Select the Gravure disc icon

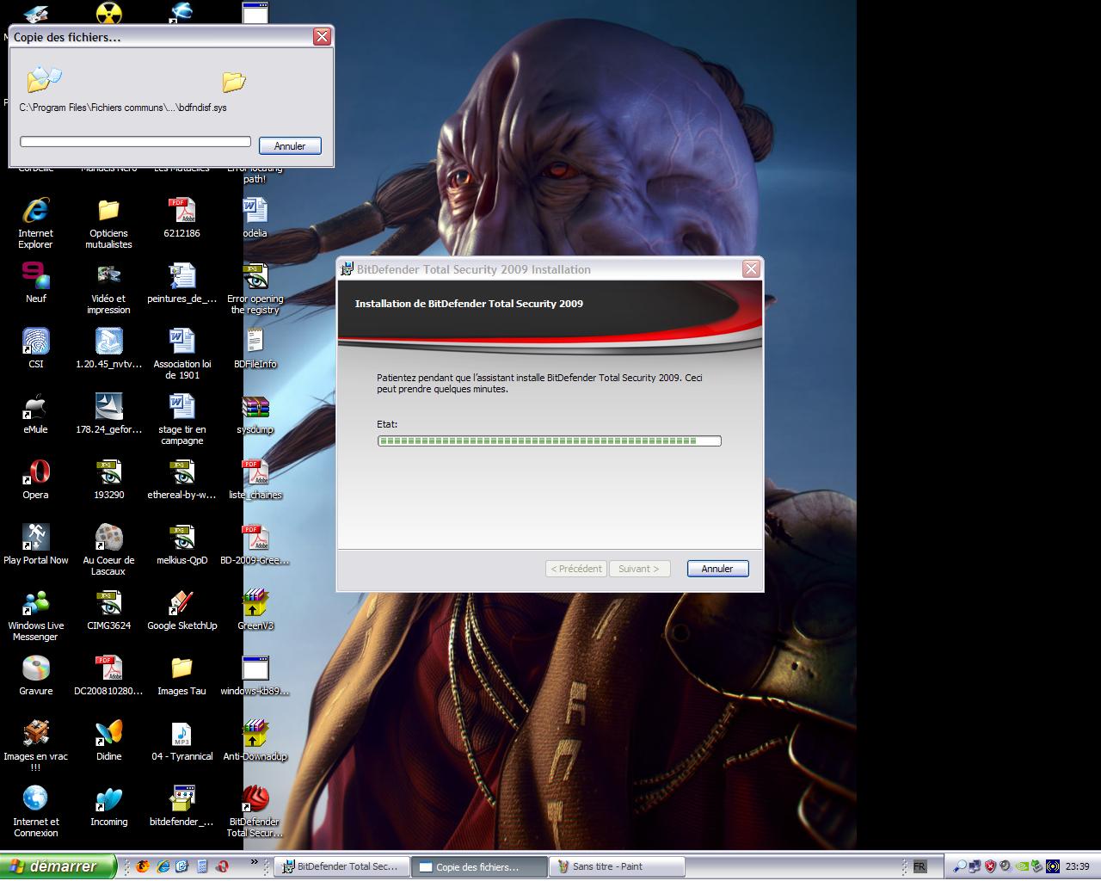pos(35,675)
